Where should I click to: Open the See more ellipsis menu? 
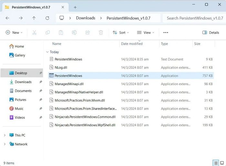tap(166, 32)
